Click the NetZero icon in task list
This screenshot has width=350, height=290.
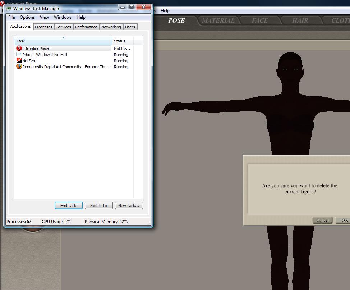tap(19, 61)
